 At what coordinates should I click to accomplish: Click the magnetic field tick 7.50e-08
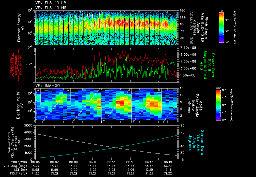tap(188, 48)
